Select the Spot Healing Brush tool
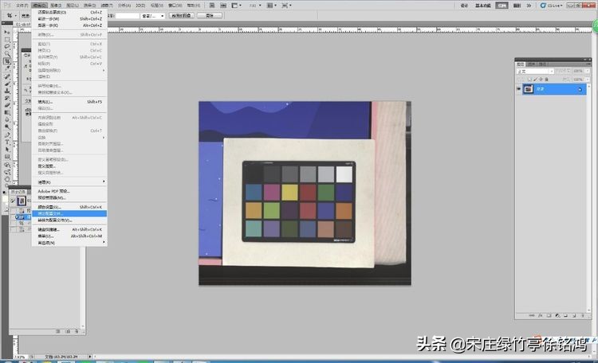Screen dimensions: 598x363 (7, 76)
